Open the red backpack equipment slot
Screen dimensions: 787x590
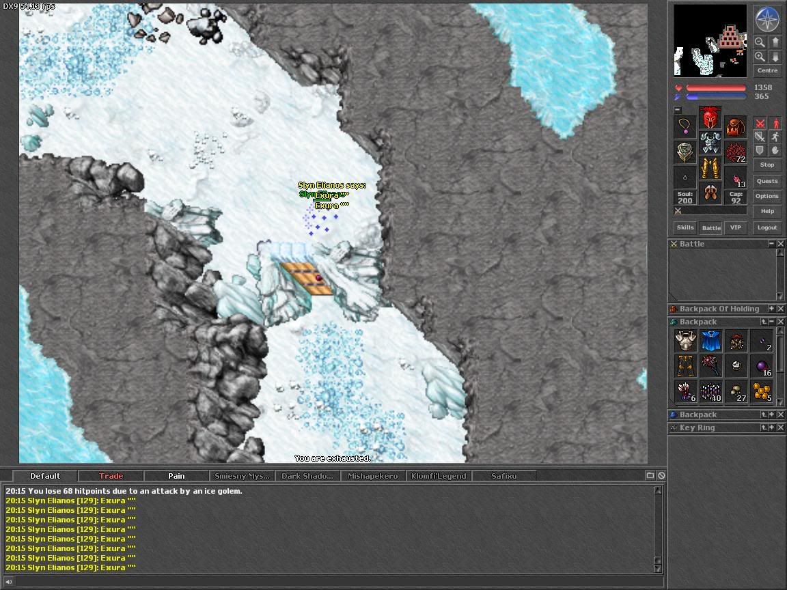point(735,126)
